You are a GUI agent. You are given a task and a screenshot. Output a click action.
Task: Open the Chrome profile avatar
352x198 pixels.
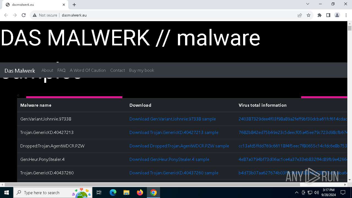tap(337, 15)
